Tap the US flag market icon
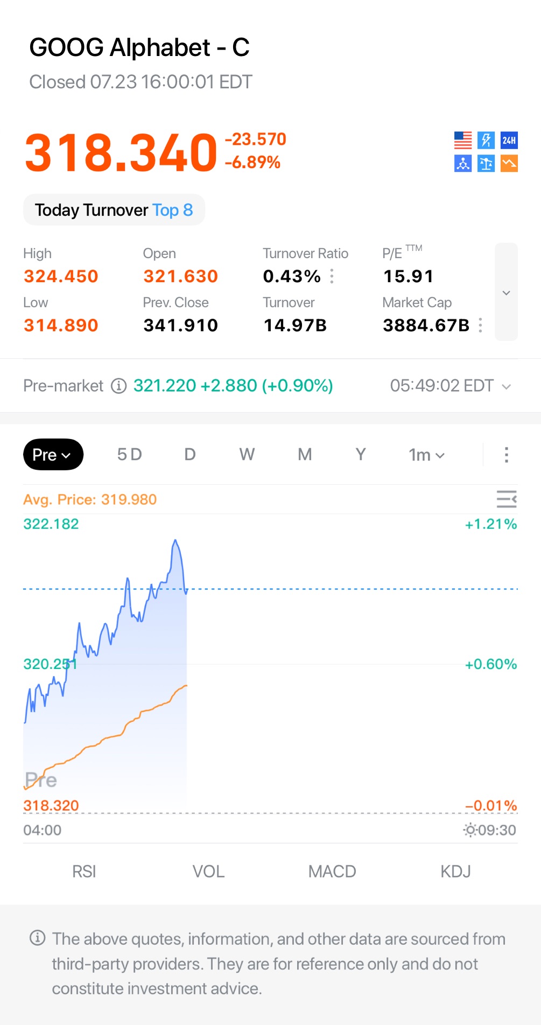The width and height of the screenshot is (541, 1025). [x=463, y=141]
